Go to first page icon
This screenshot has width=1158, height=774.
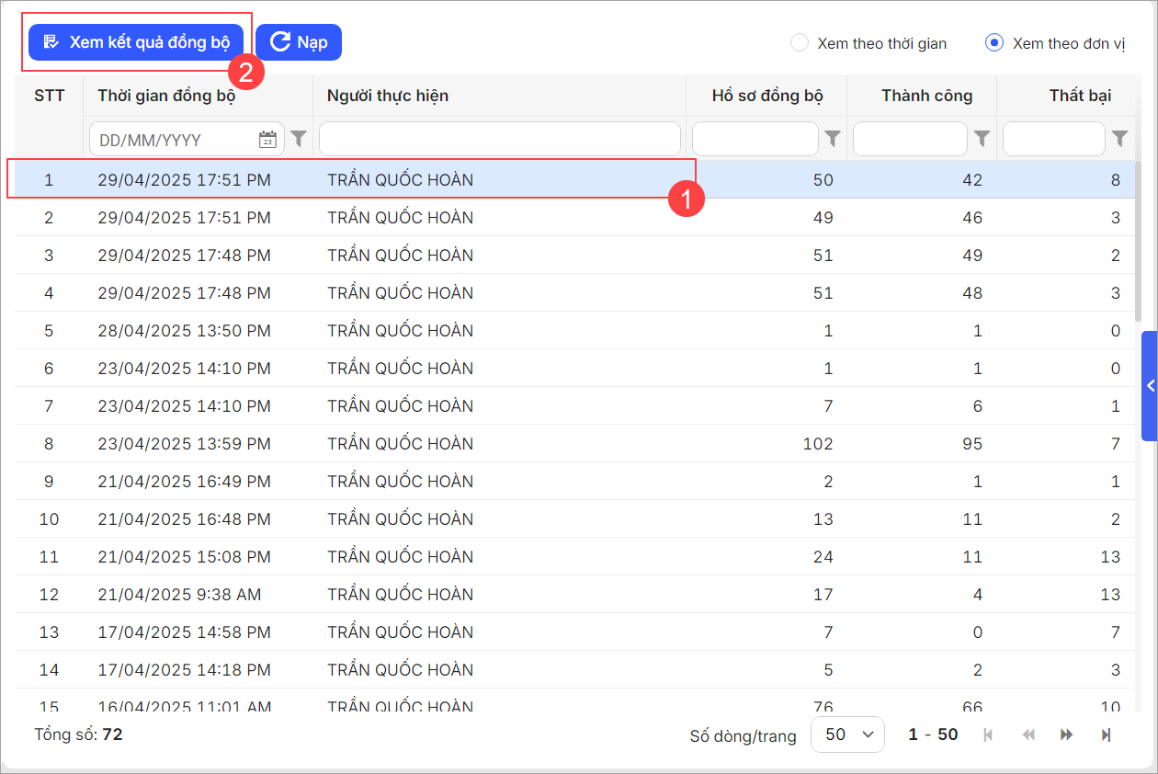tap(988, 734)
